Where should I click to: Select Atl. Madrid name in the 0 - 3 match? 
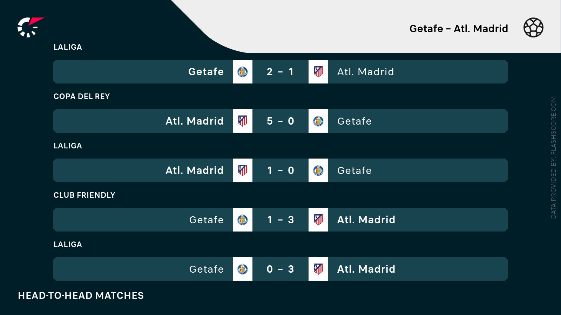[x=366, y=269]
